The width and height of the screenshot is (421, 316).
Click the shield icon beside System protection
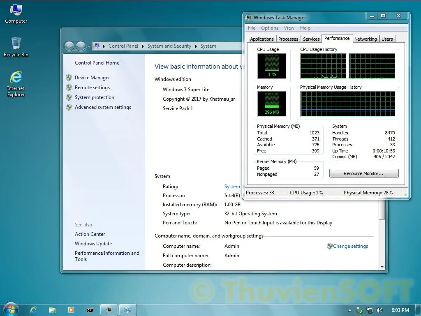(x=69, y=97)
